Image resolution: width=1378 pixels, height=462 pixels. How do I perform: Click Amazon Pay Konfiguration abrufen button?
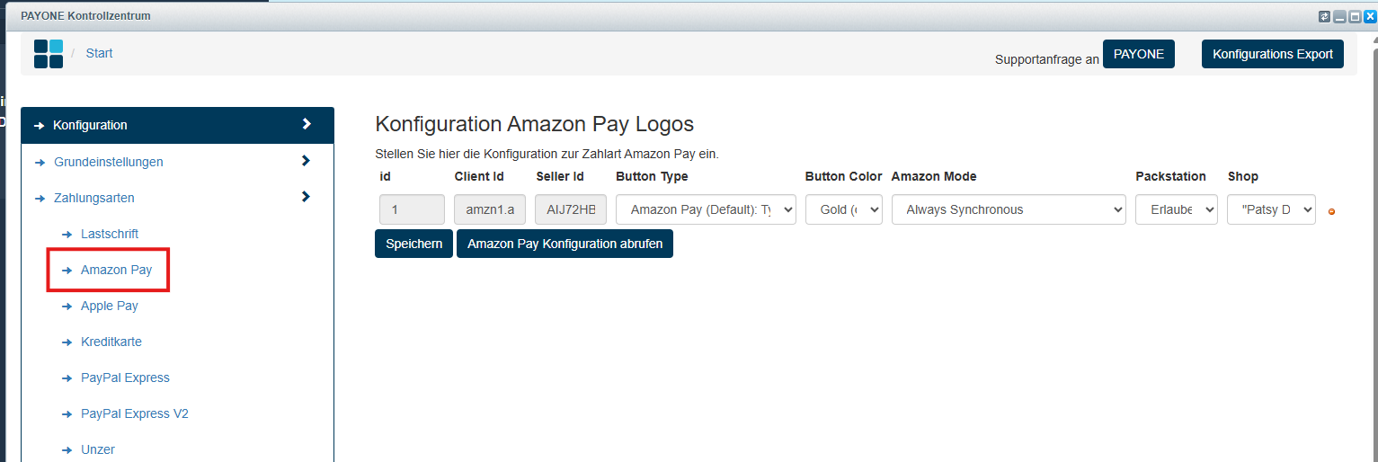tap(565, 244)
